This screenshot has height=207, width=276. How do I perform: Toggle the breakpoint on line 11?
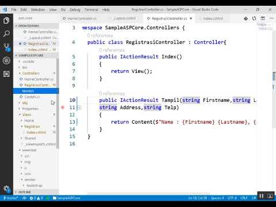tap(63, 108)
